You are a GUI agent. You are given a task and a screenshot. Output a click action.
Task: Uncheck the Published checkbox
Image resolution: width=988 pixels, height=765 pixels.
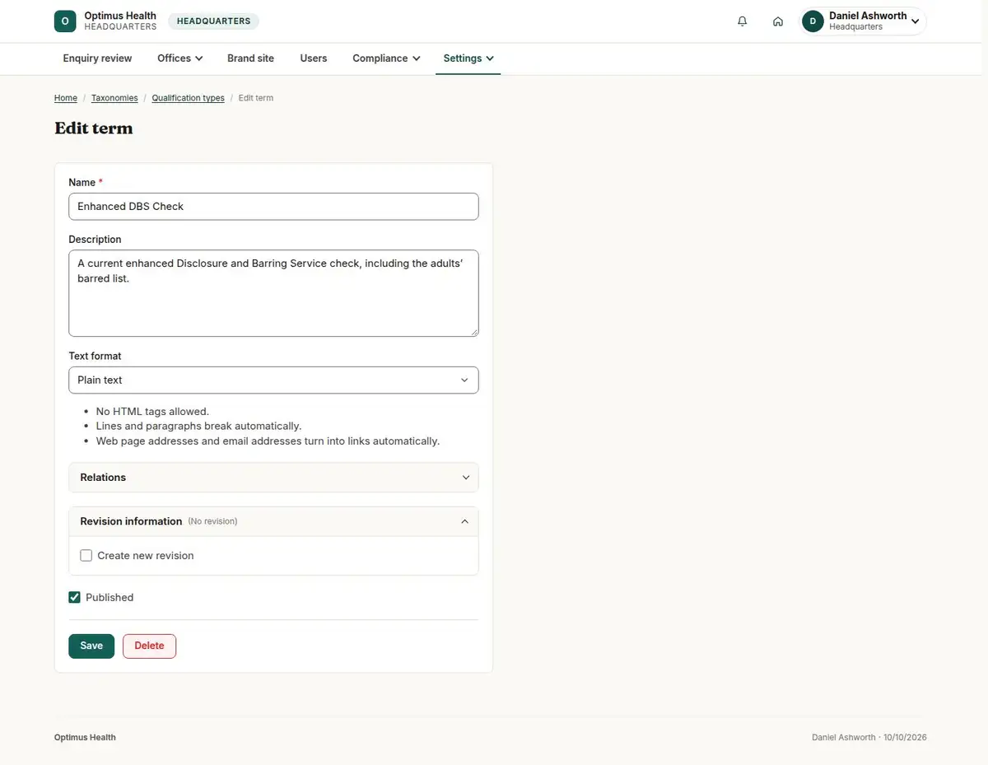75,598
